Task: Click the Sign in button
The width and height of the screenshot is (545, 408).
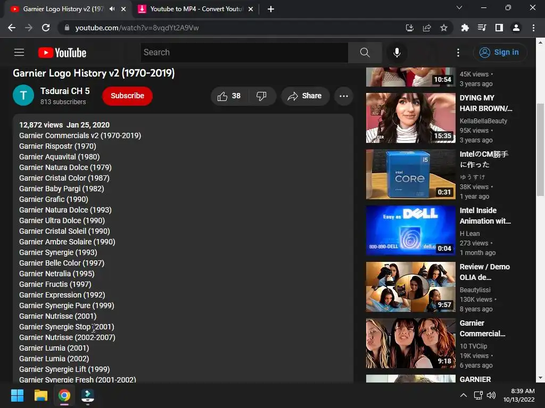Action: pos(499,53)
